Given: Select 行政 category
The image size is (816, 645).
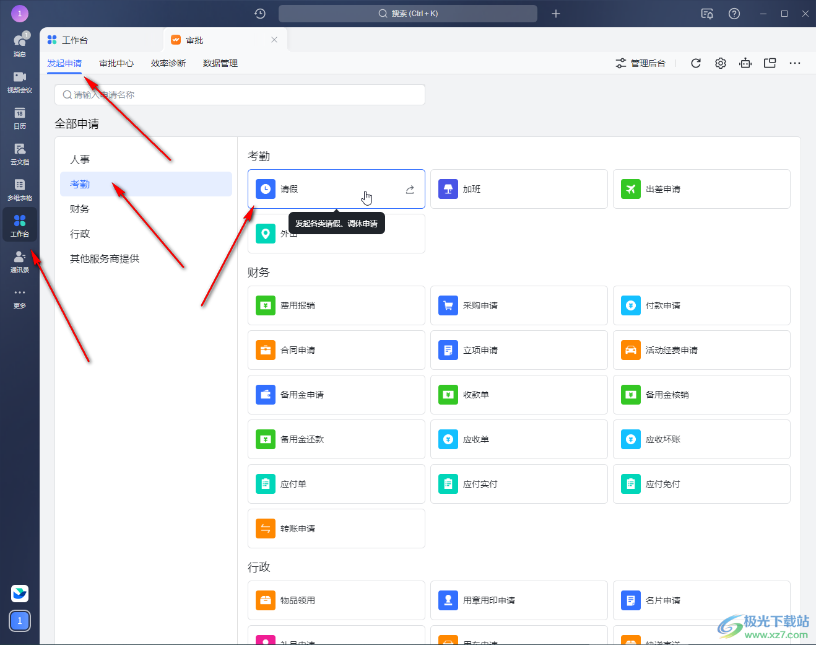Looking at the screenshot, I should (x=146, y=234).
